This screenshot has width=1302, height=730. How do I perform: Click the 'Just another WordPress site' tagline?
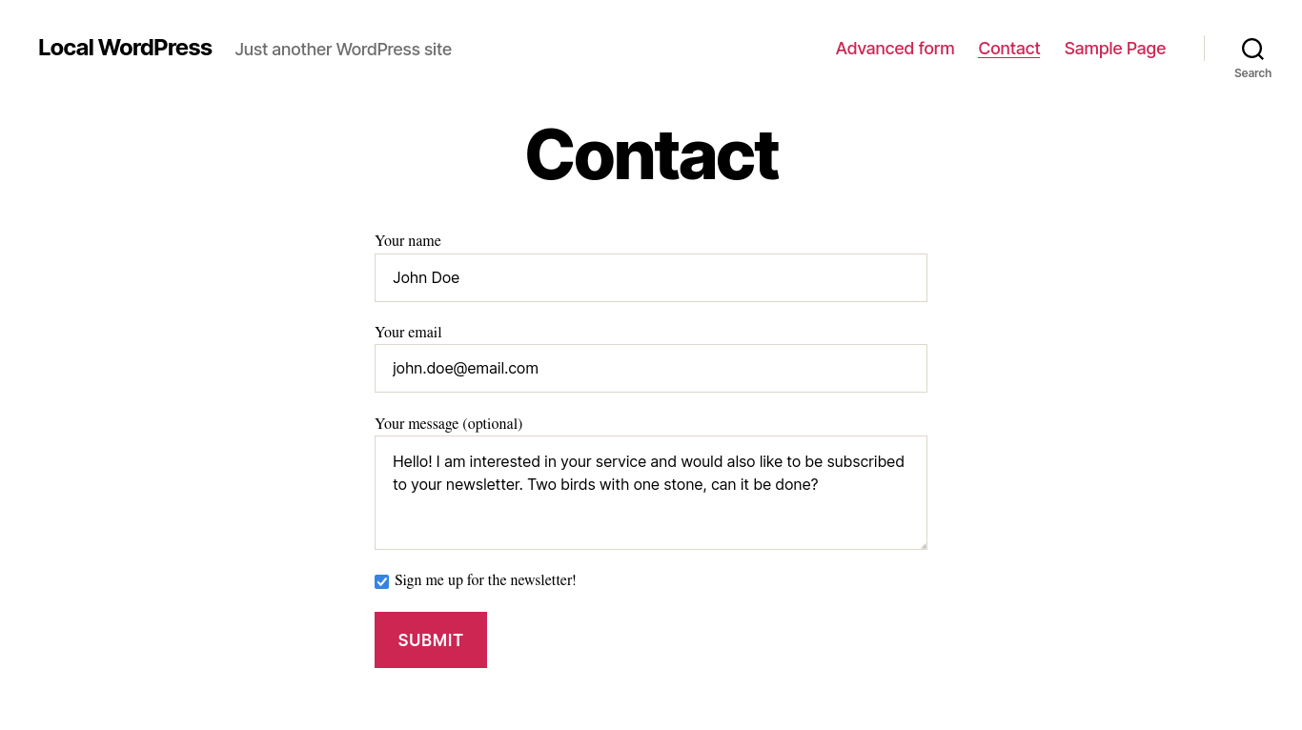(343, 50)
